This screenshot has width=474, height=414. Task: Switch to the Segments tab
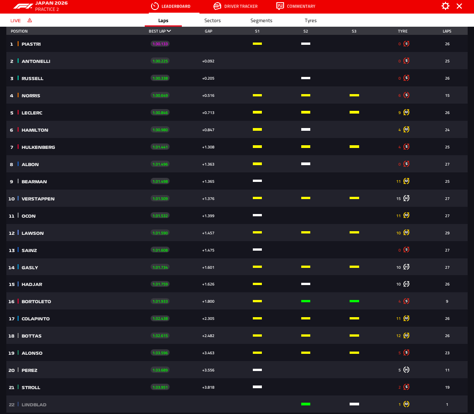click(x=261, y=20)
